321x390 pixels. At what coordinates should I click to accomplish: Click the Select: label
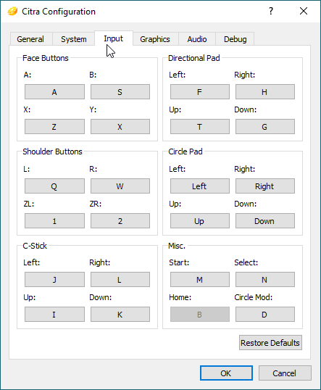246,262
